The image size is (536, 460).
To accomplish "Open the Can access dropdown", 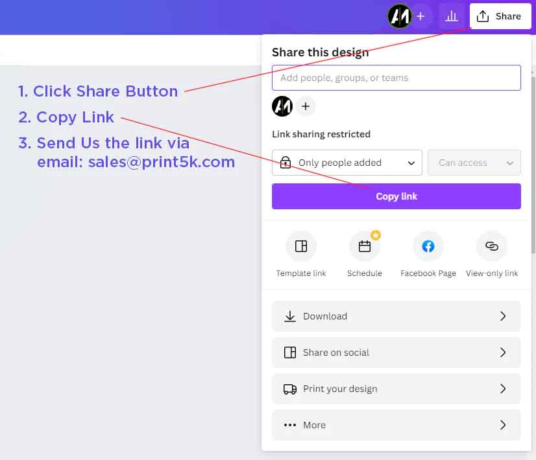I will pyautogui.click(x=474, y=163).
